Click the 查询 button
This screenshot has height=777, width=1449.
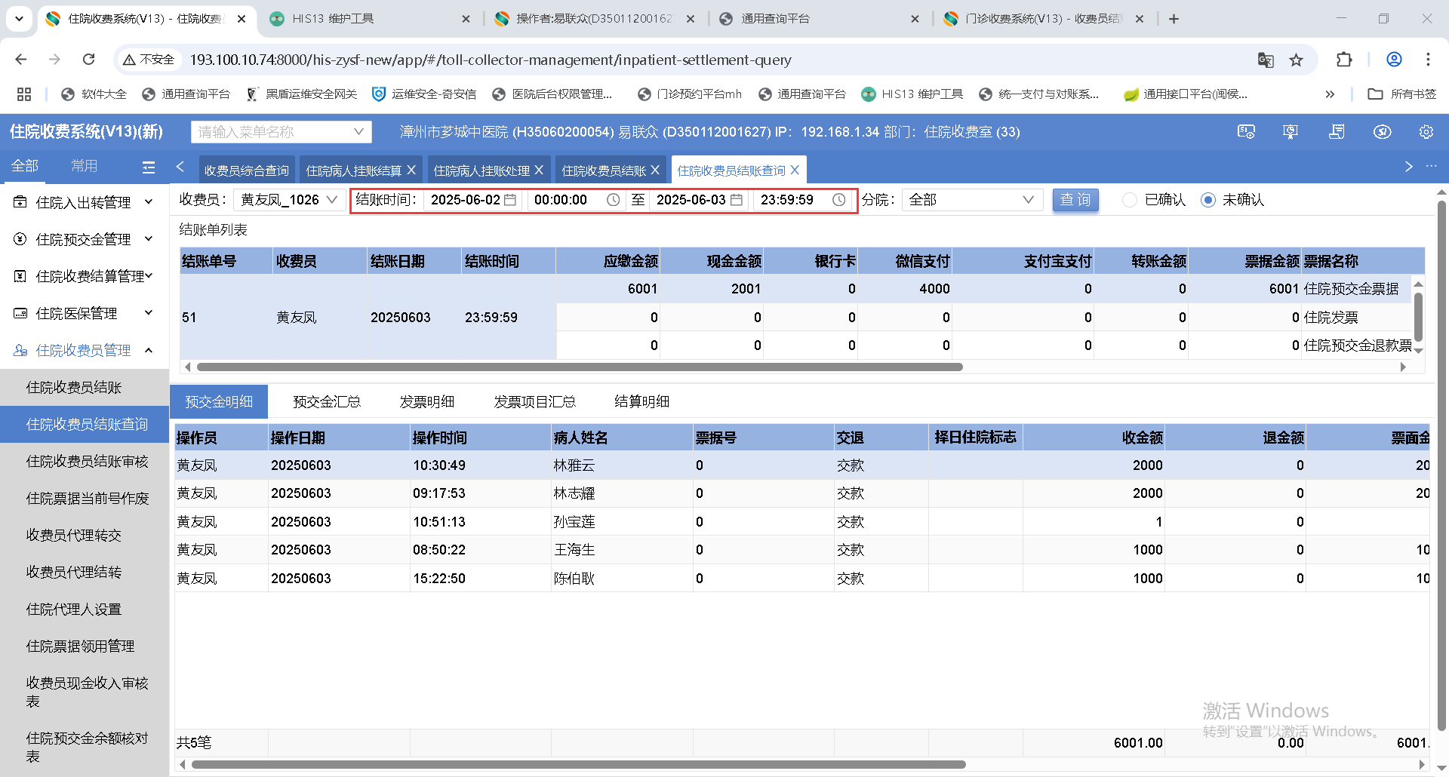tap(1075, 200)
